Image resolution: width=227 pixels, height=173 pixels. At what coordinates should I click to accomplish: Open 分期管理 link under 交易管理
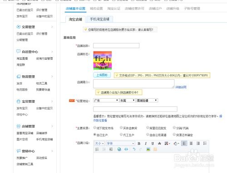[22, 40]
